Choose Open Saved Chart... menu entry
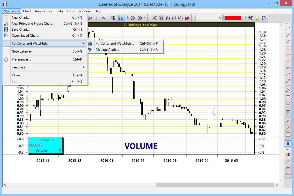 click(x=45, y=36)
